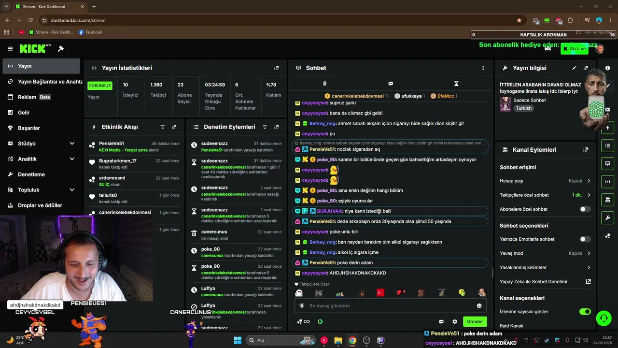Image resolution: width=618 pixels, height=348 pixels.
Task: Click the chat bubble icon beside Gönder
Action: (441, 321)
